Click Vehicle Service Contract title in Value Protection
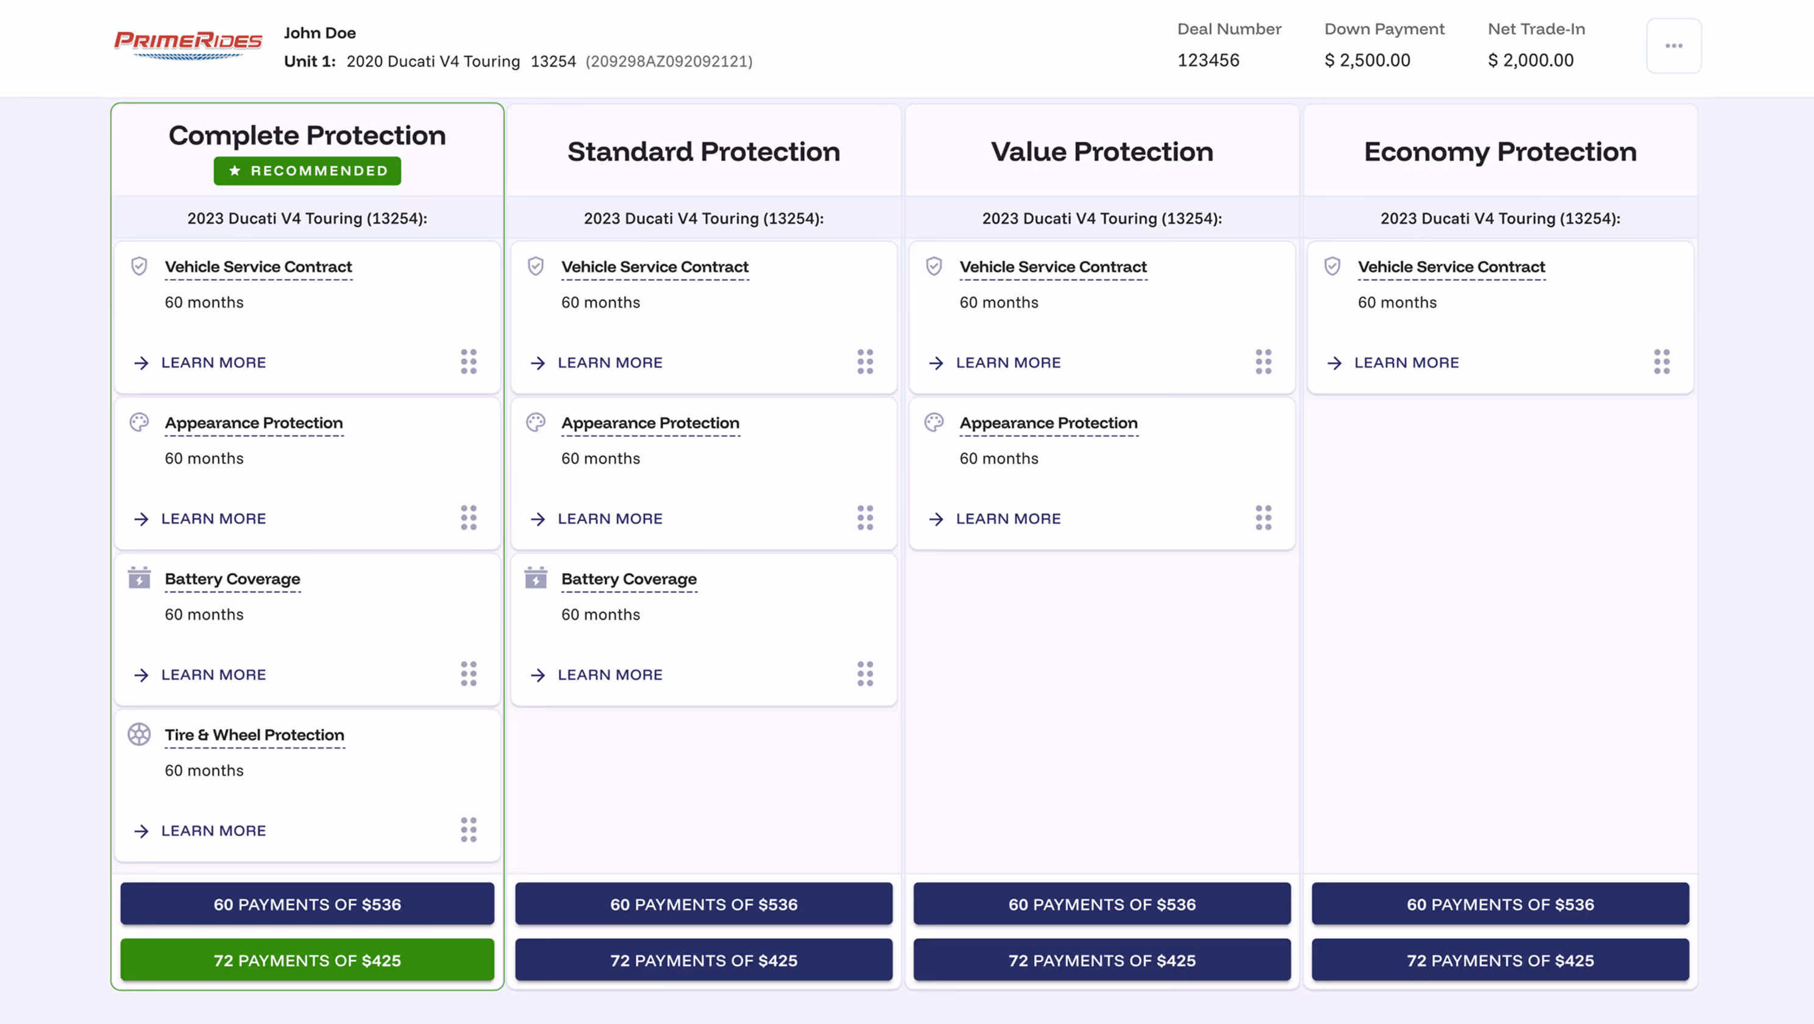 tap(1053, 267)
